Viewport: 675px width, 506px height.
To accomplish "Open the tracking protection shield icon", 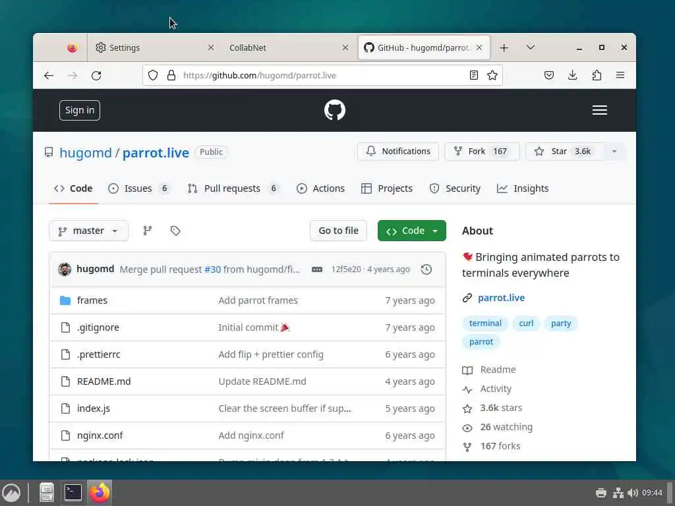I will (x=153, y=75).
